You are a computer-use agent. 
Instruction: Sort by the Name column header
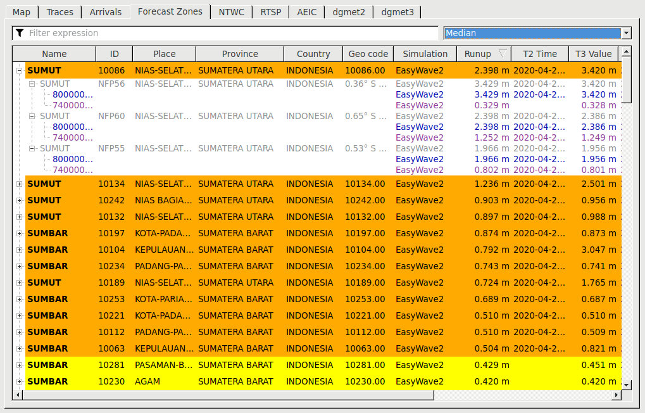(54, 54)
